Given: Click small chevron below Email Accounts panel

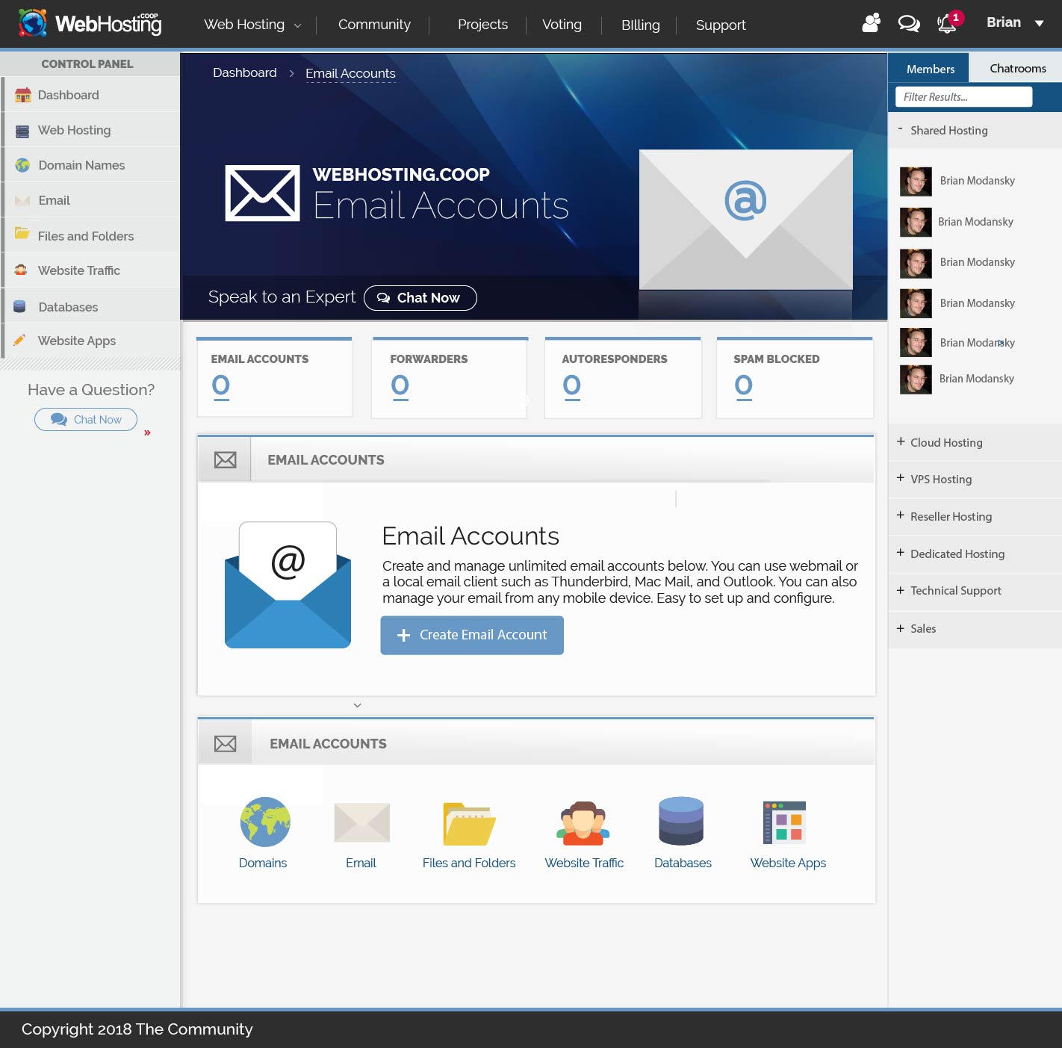Looking at the screenshot, I should tap(357, 705).
